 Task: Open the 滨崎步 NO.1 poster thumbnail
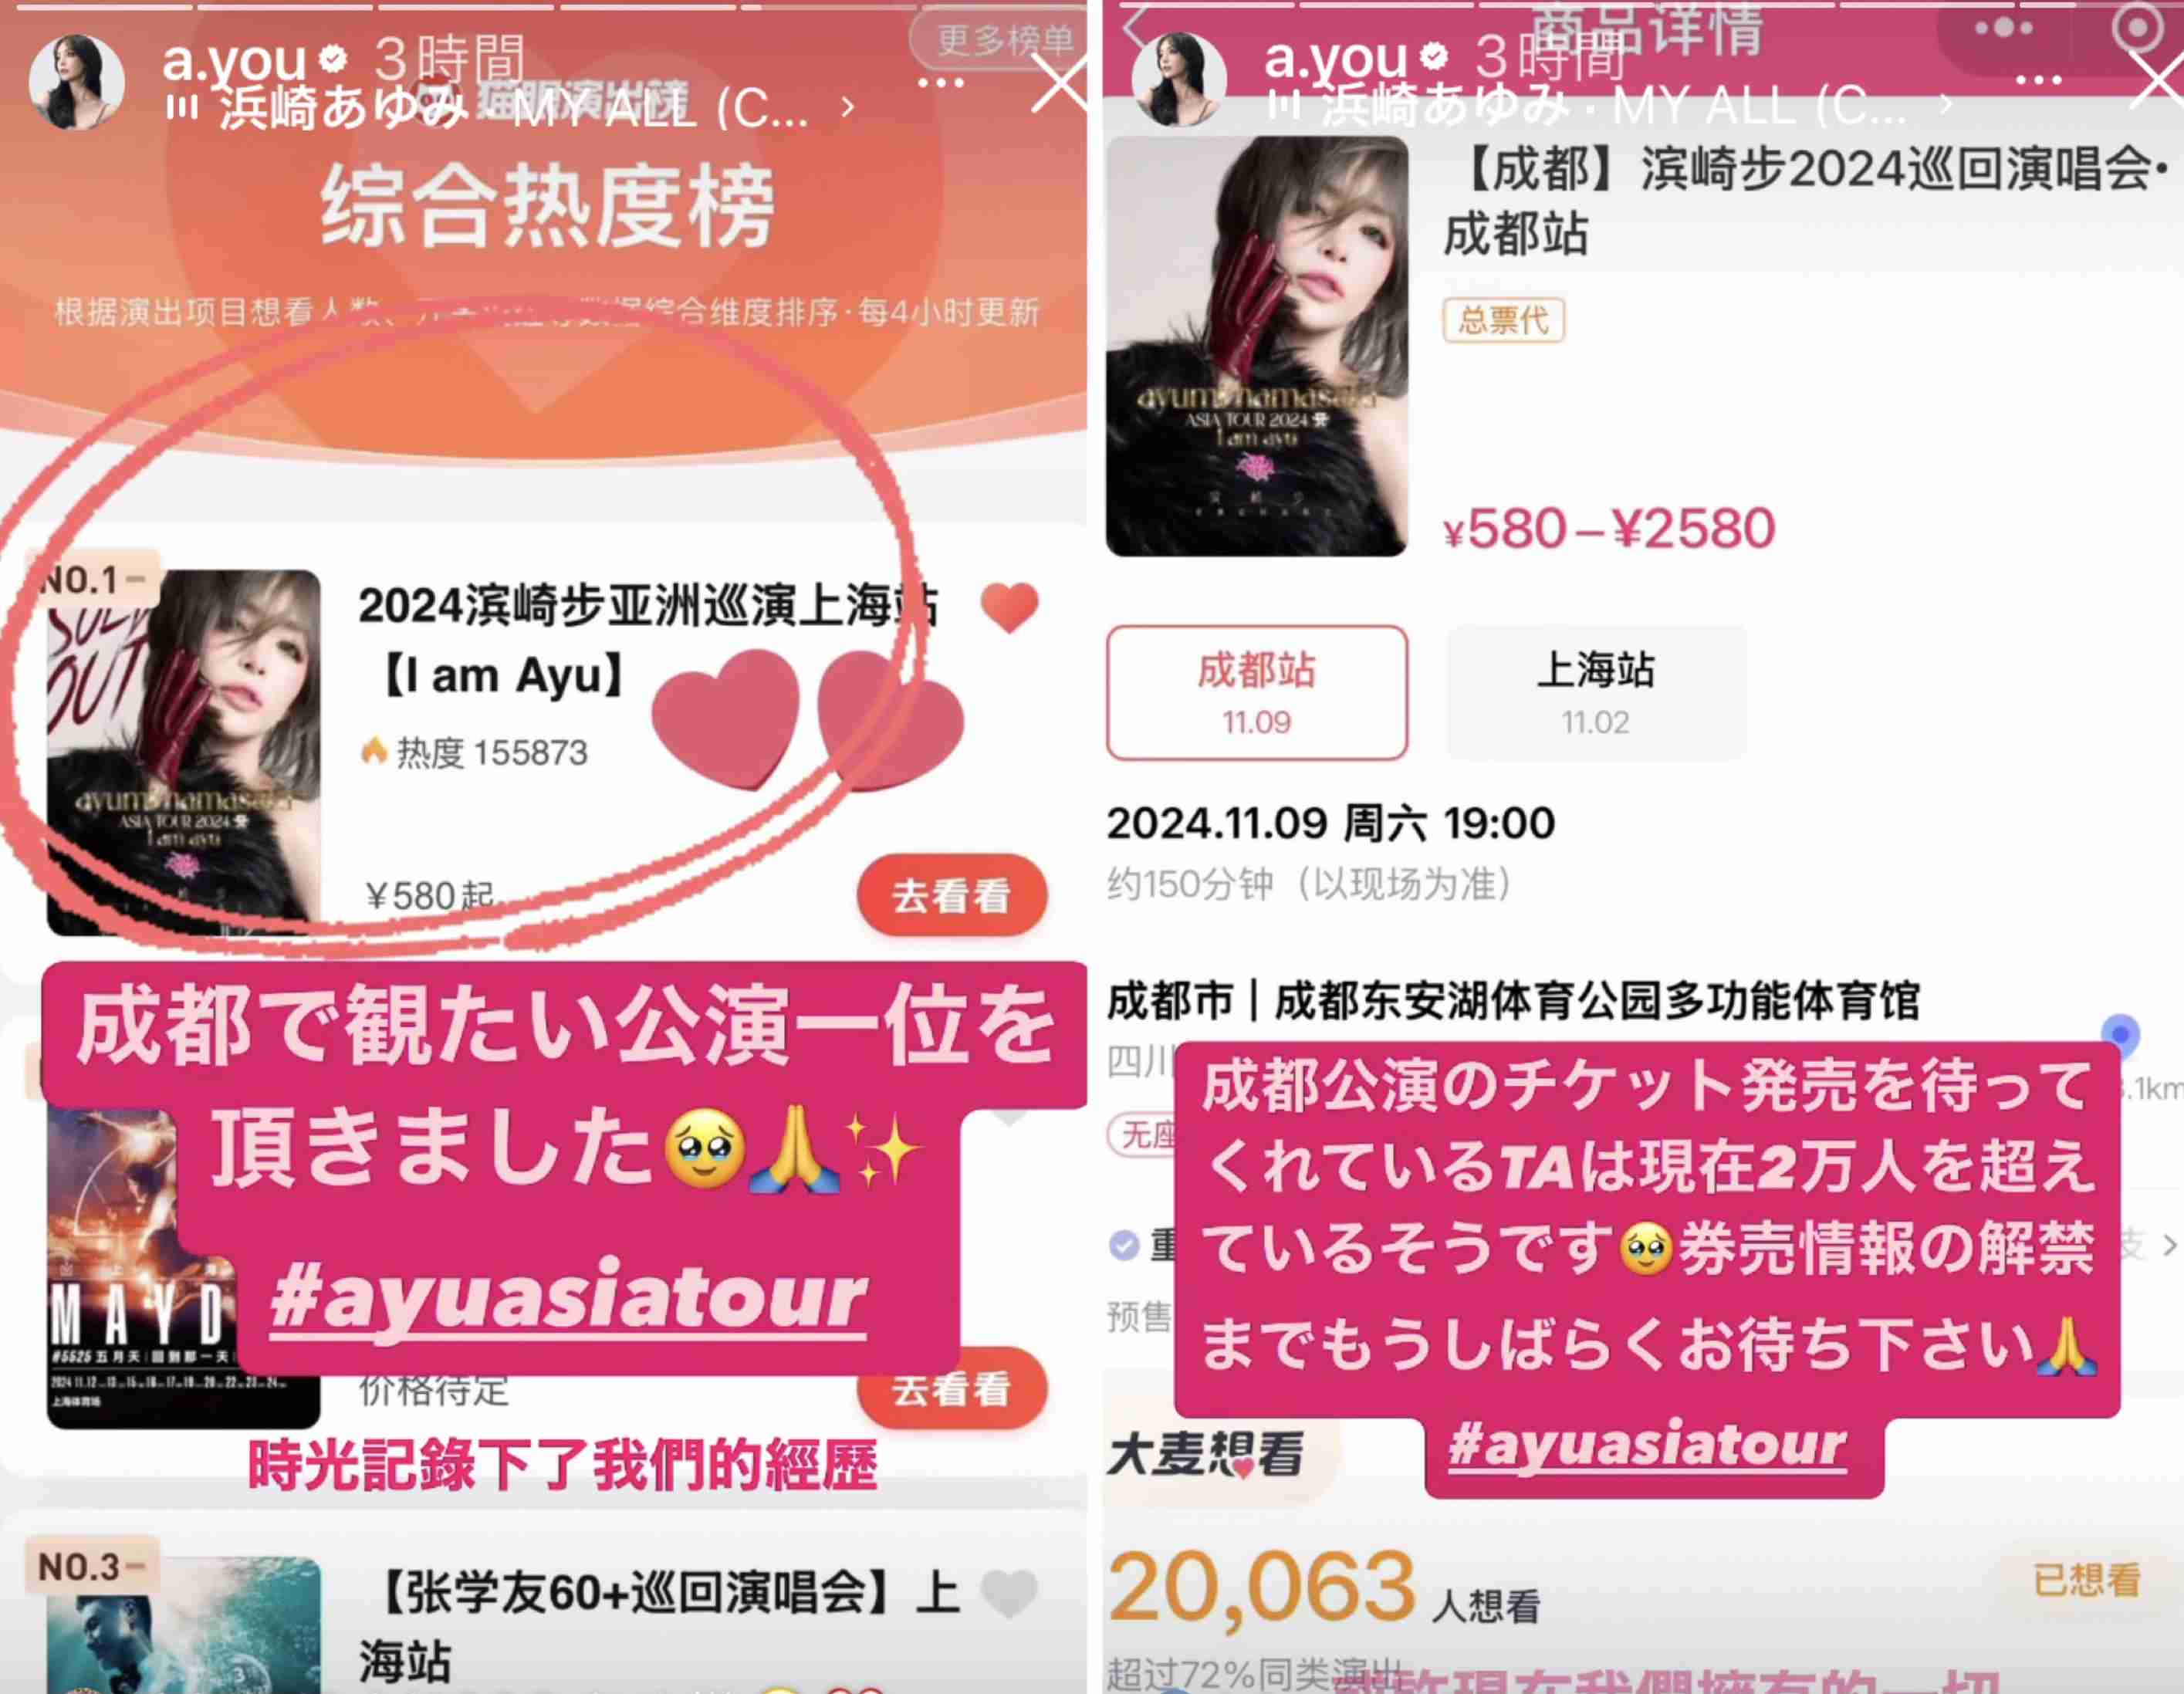(184, 752)
